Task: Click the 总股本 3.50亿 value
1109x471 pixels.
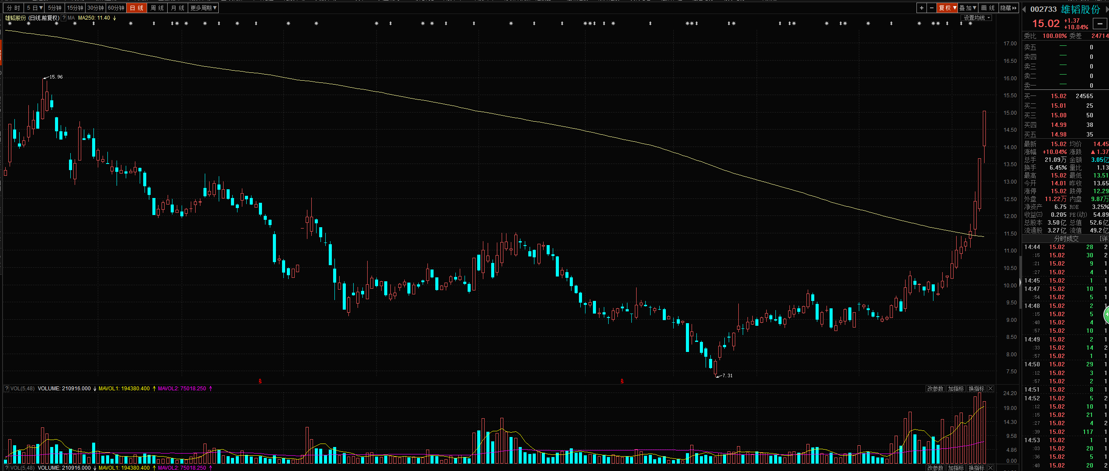Action: (x=1057, y=222)
